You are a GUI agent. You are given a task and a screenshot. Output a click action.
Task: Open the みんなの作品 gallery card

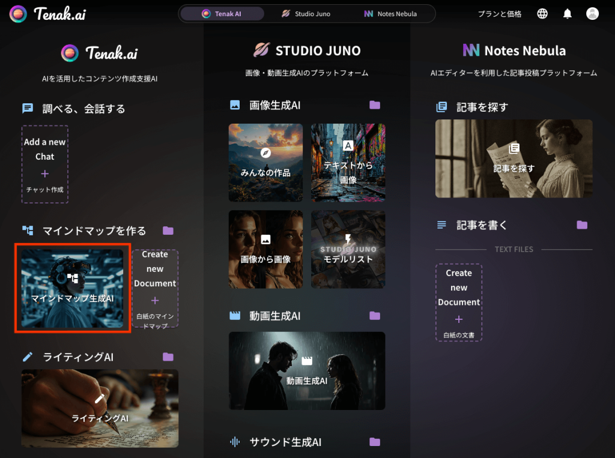tap(265, 162)
